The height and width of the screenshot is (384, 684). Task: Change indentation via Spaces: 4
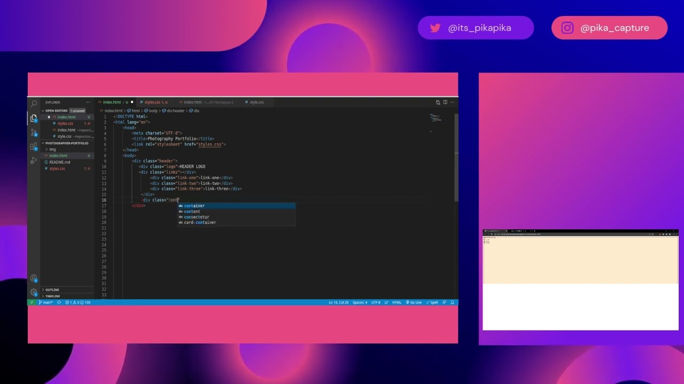(x=360, y=302)
